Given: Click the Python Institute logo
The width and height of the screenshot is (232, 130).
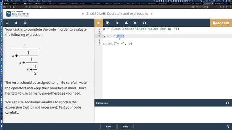Looking at the screenshot, I should pos(17,14).
